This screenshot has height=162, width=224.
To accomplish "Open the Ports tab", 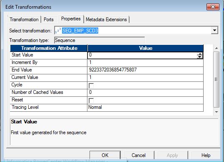I will pyautogui.click(x=49, y=20).
